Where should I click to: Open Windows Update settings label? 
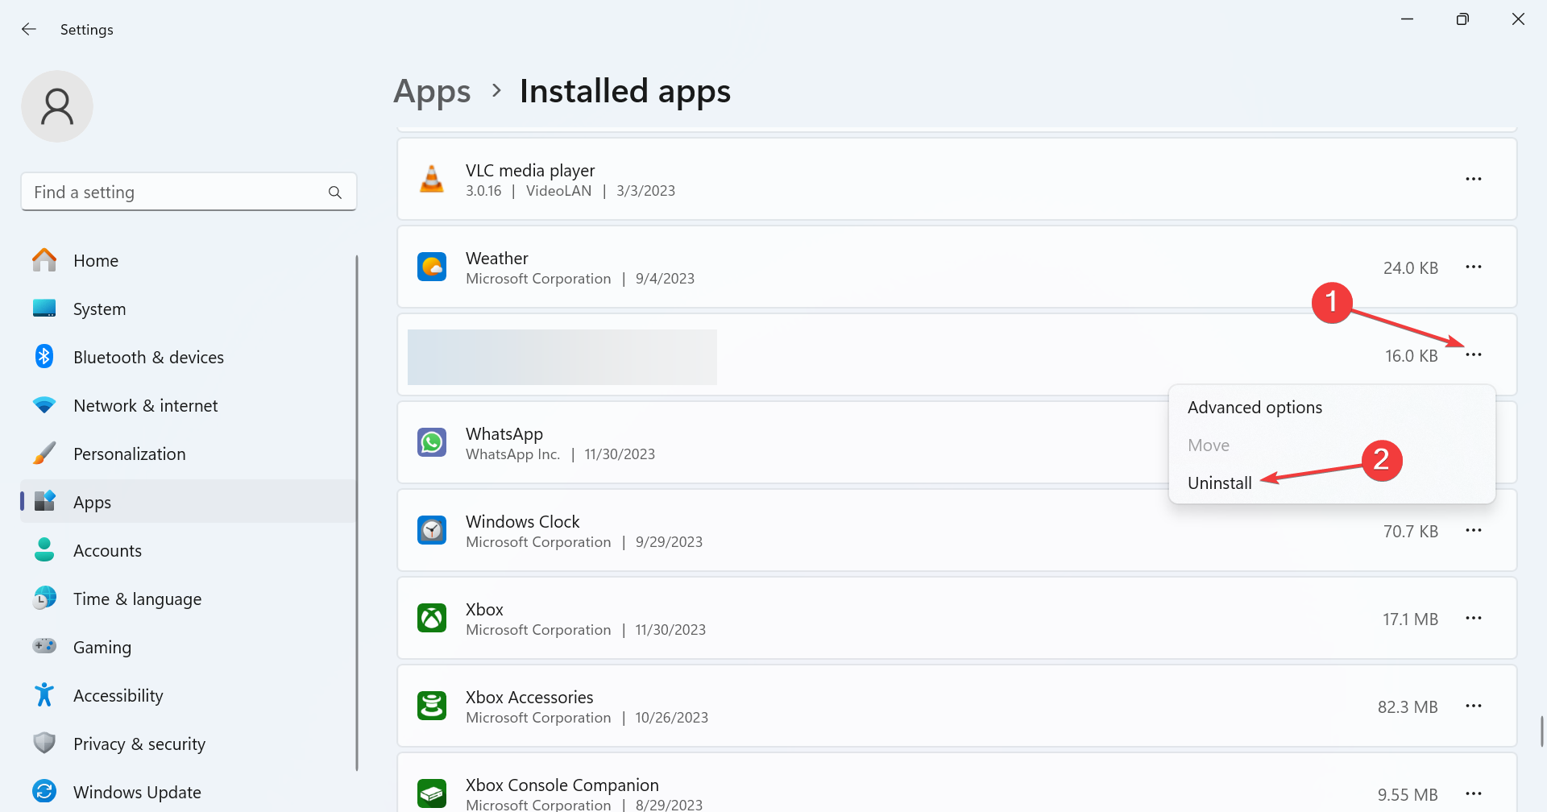(x=137, y=793)
